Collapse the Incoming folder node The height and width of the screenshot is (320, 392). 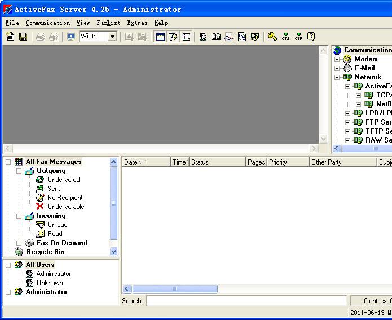pos(19,216)
